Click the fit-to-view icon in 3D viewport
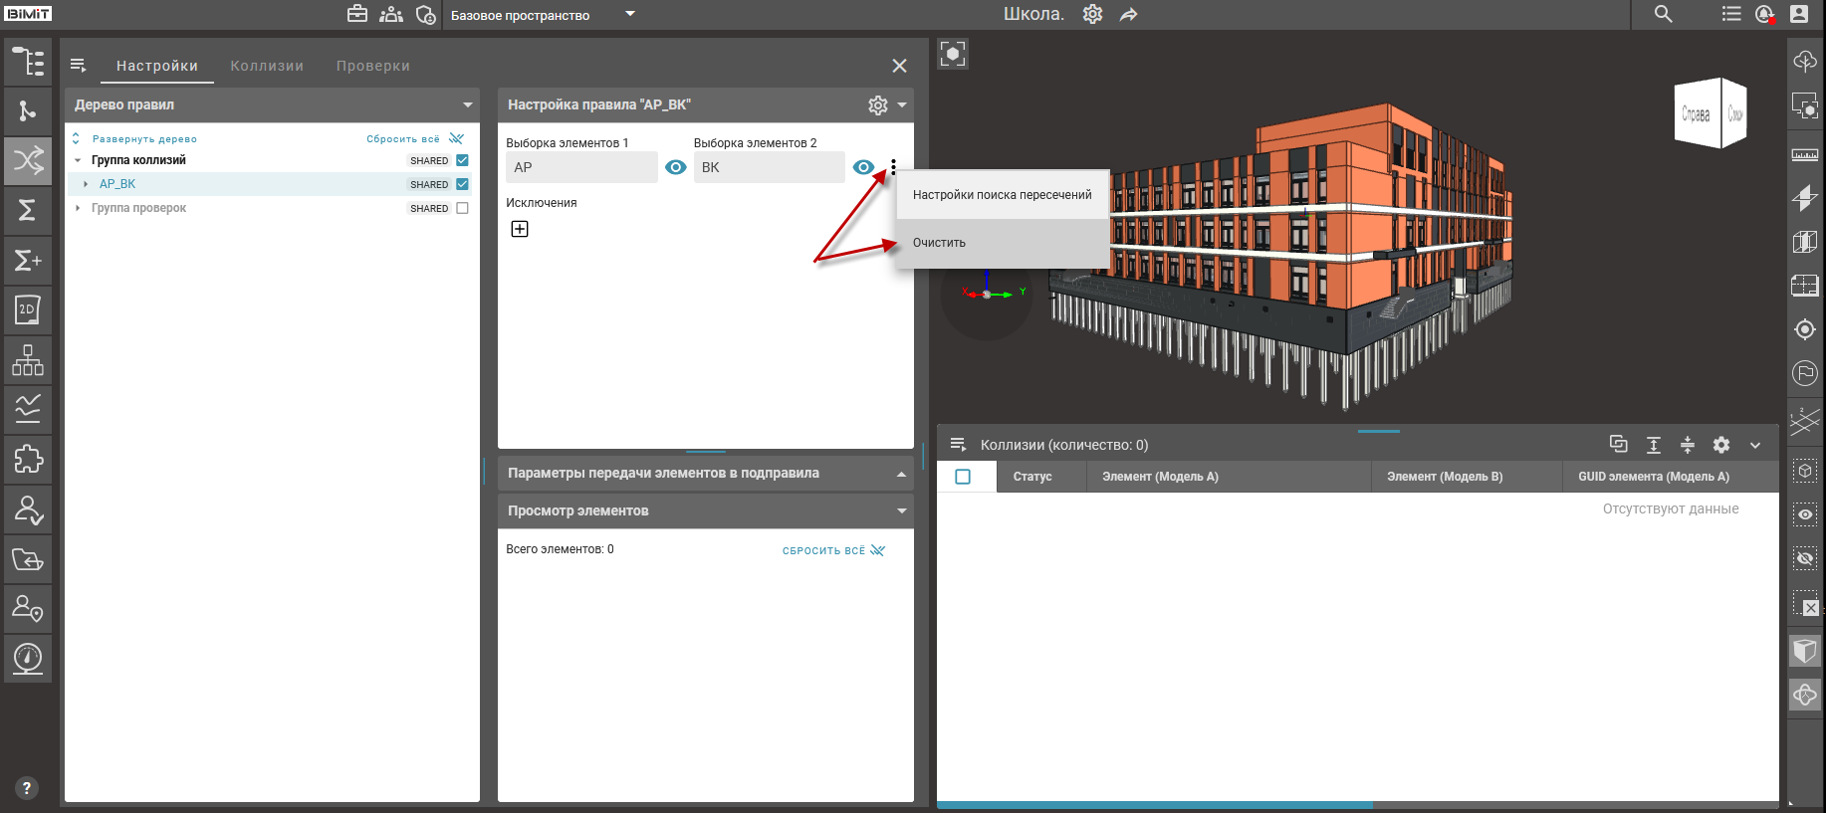This screenshot has height=813, width=1826. coord(953,54)
